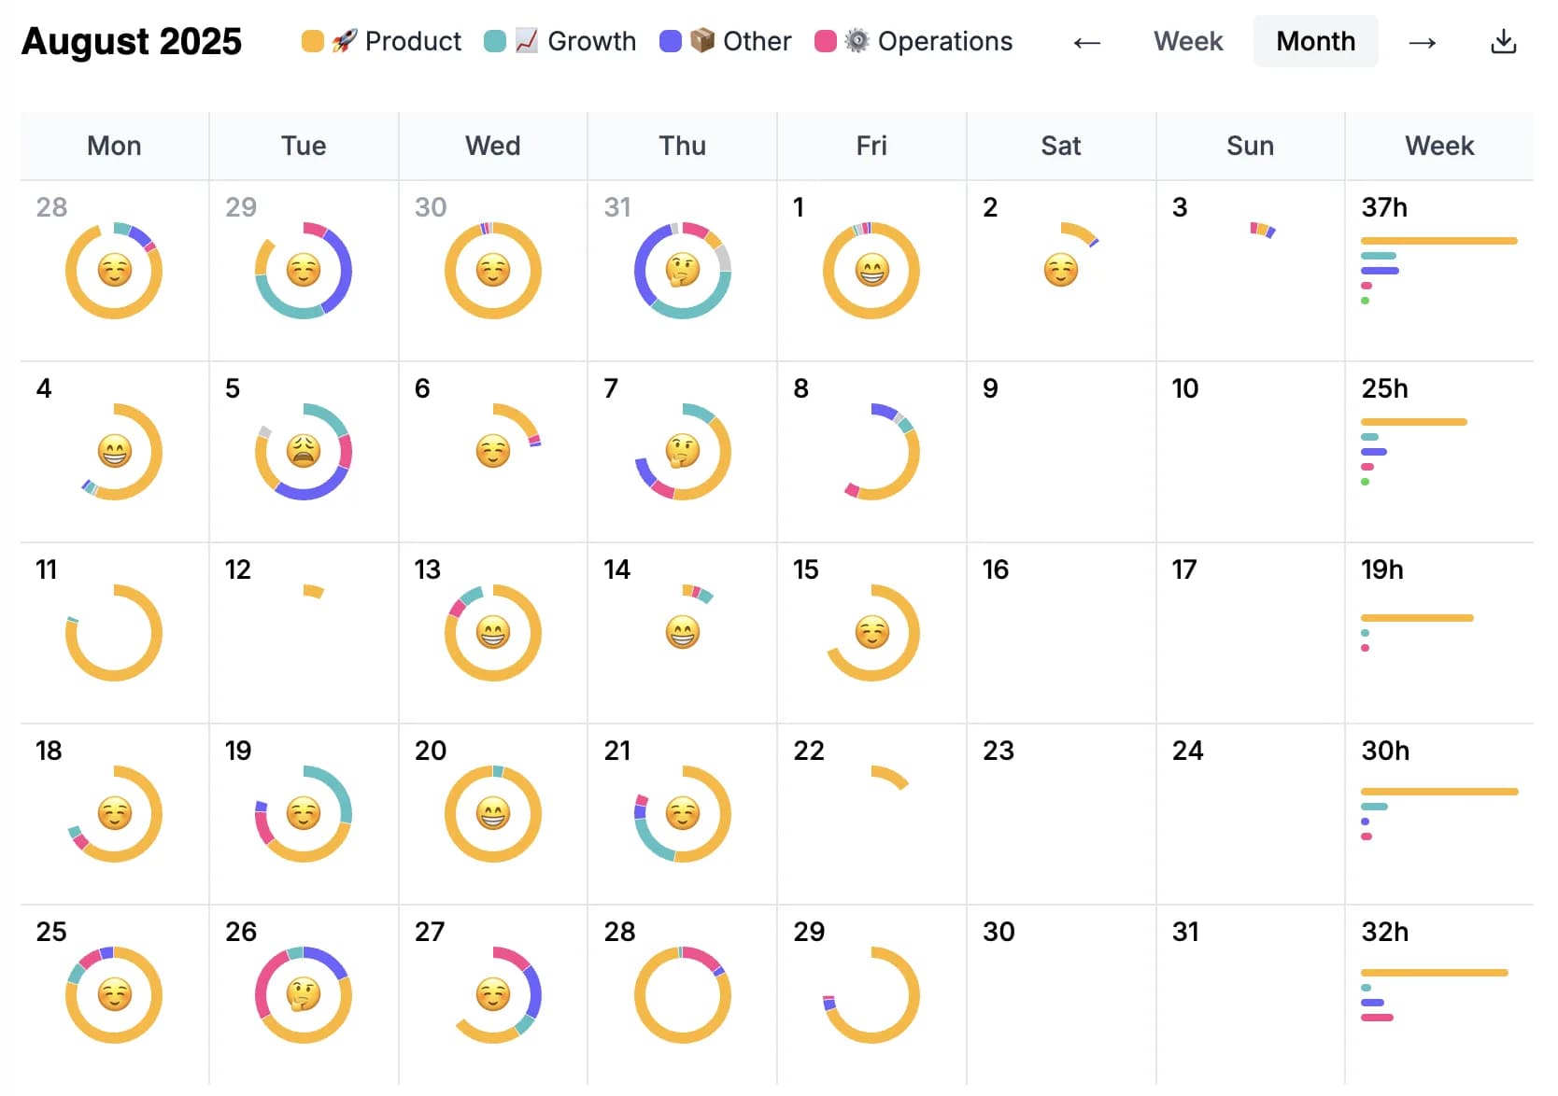Click the 37h weekly total summary
This screenshot has width=1558, height=1096.
1384,207
